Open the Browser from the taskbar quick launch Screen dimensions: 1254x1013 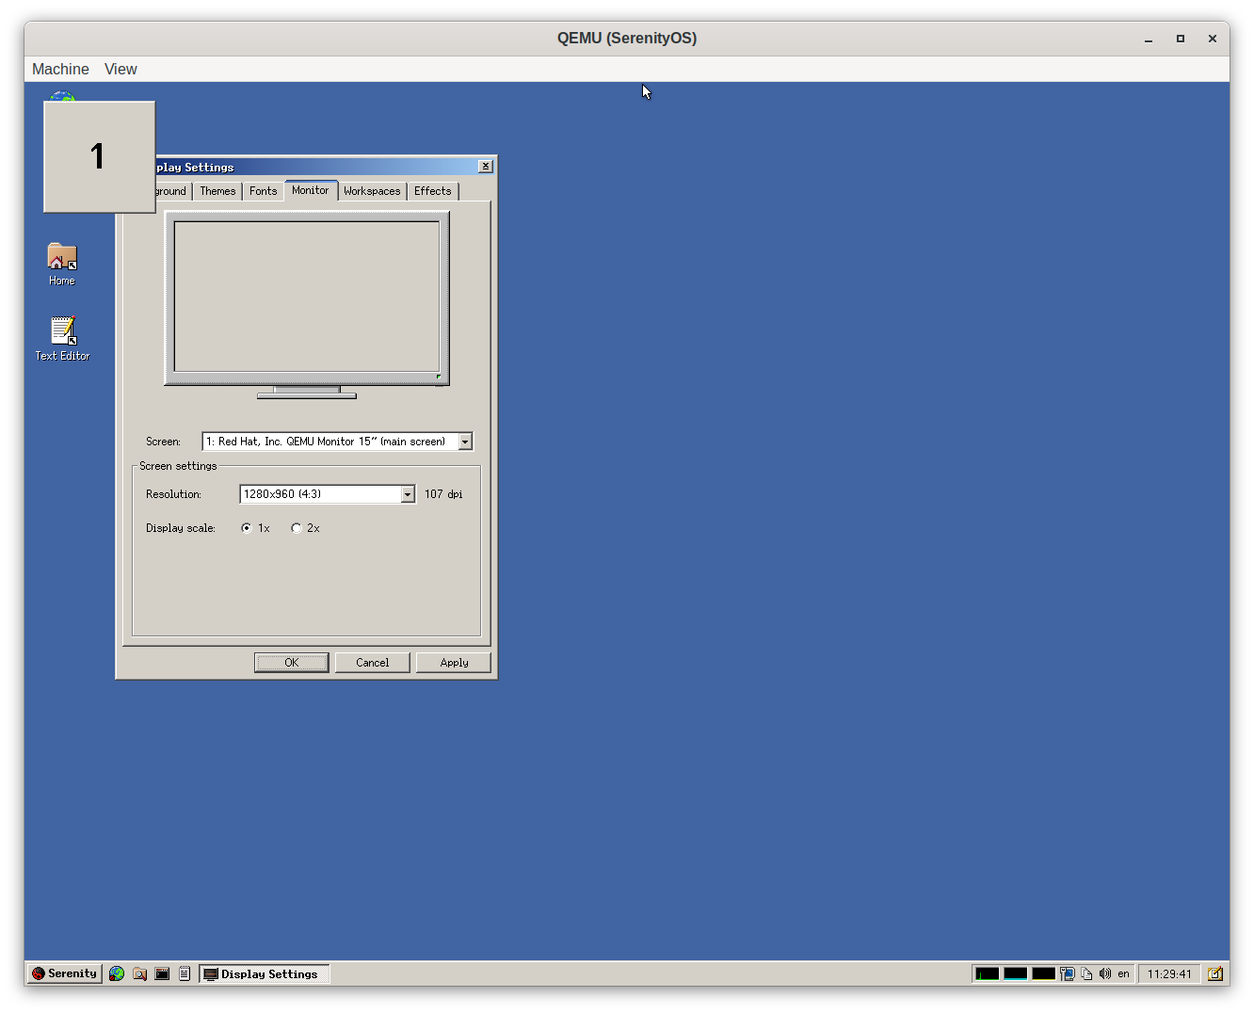pos(117,973)
